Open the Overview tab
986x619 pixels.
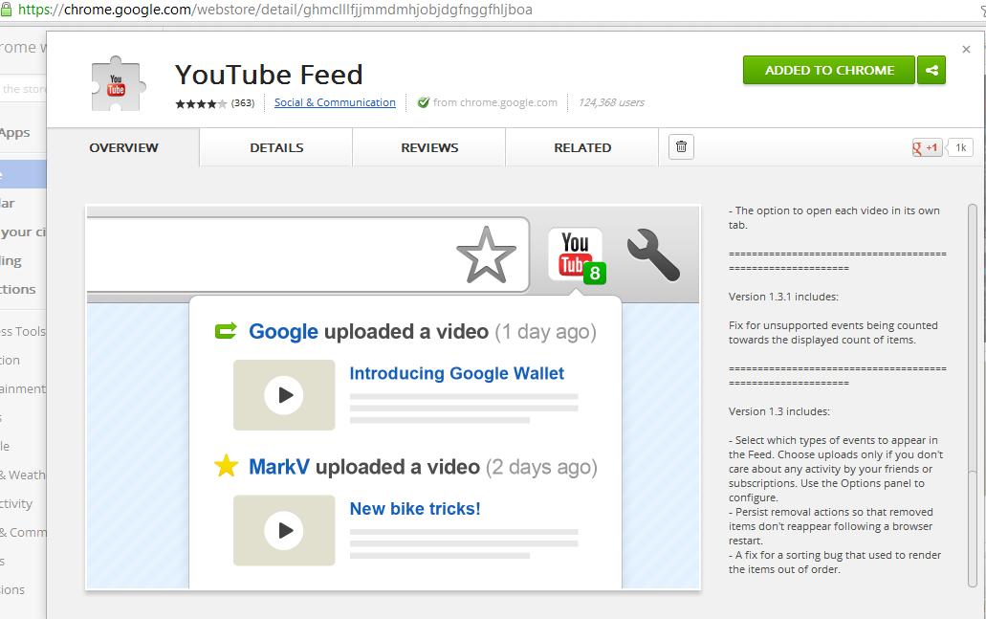[123, 148]
